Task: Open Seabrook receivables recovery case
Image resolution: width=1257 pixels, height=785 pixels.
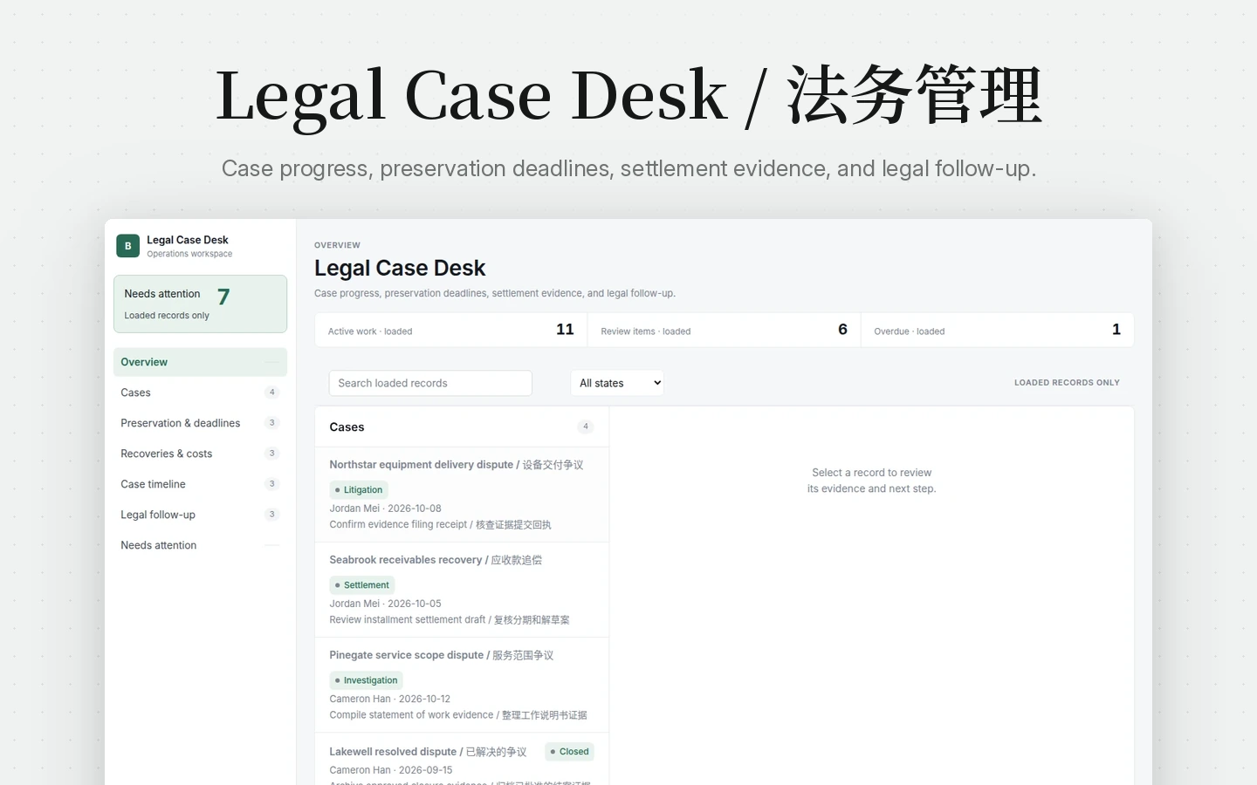Action: tap(462, 590)
